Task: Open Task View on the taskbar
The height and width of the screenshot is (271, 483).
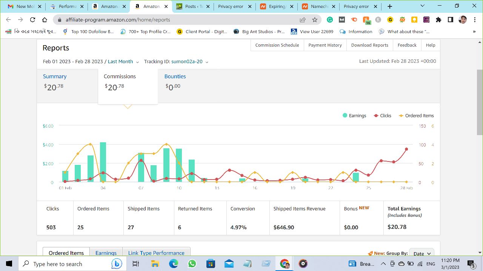Action: [136, 264]
